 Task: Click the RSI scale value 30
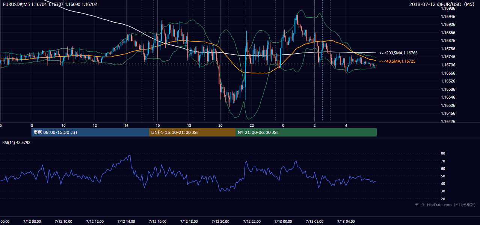[x=443, y=191]
